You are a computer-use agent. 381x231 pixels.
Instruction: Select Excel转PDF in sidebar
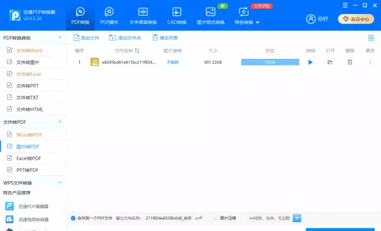[33, 158]
